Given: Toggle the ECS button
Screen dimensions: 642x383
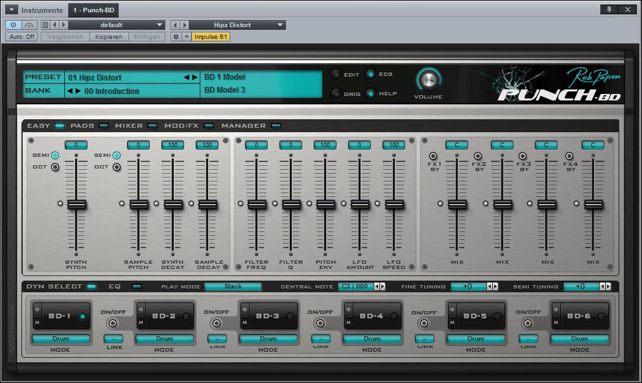Looking at the screenshot, I should coord(370,74).
